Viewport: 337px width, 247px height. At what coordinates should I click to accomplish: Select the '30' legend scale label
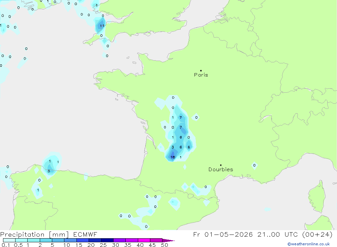(115, 245)
